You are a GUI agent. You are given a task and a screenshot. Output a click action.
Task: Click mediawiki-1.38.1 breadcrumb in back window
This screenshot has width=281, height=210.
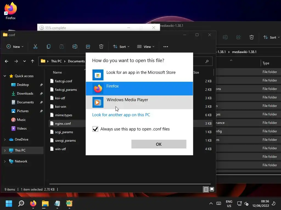click(x=244, y=52)
